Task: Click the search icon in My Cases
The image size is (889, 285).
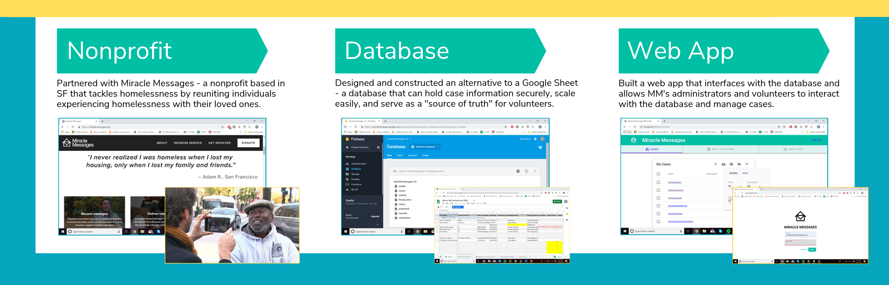Action: click(x=715, y=164)
